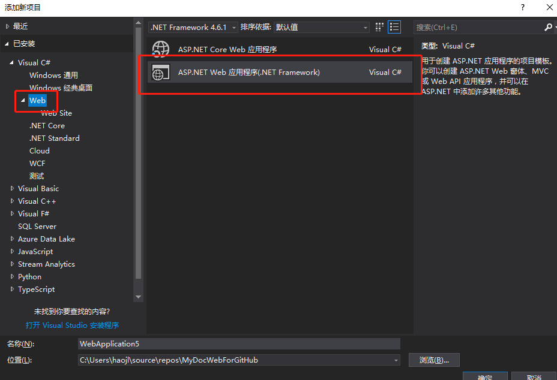Expand the Visual F# node
Viewport: 557px width, 380px height.
click(13, 213)
